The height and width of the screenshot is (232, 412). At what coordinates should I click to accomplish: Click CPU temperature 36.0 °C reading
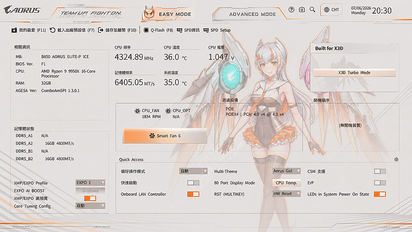175,57
